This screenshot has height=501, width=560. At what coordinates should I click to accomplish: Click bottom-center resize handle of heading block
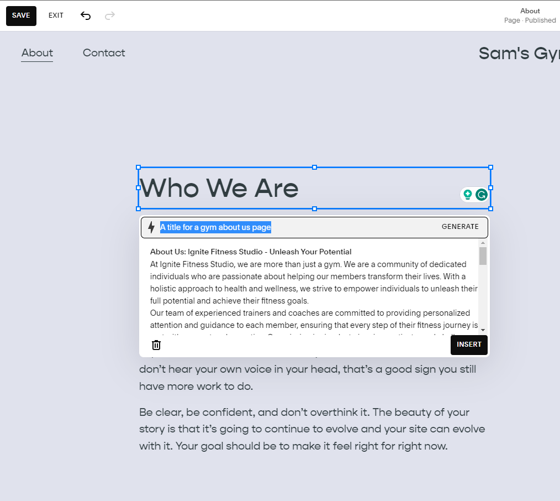click(315, 209)
